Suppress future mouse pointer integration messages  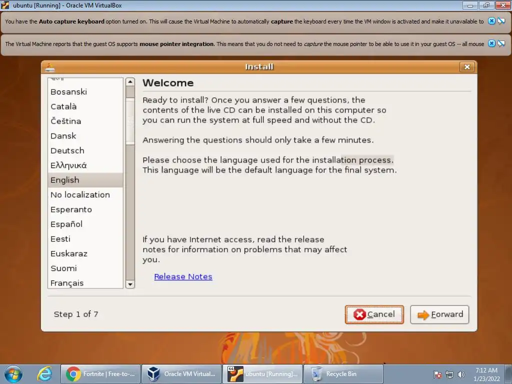(501, 43)
